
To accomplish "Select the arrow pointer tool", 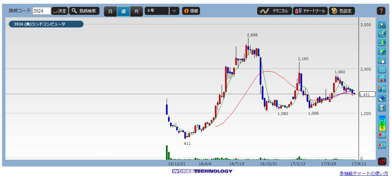I will pyautogui.click(x=382, y=25).
